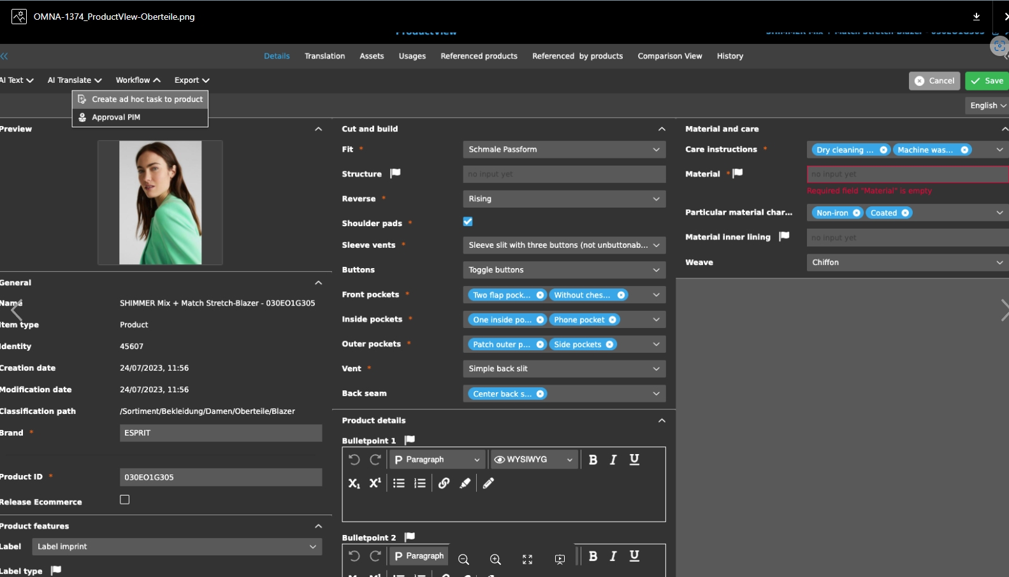Apply superscript in Bulletpoint 1 editor

[x=375, y=483]
